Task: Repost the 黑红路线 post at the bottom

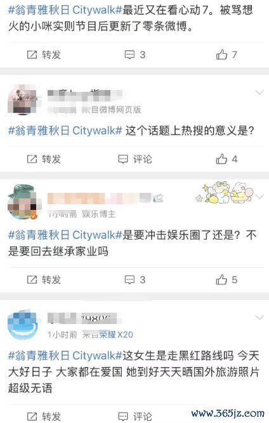Action: [x=44, y=416]
